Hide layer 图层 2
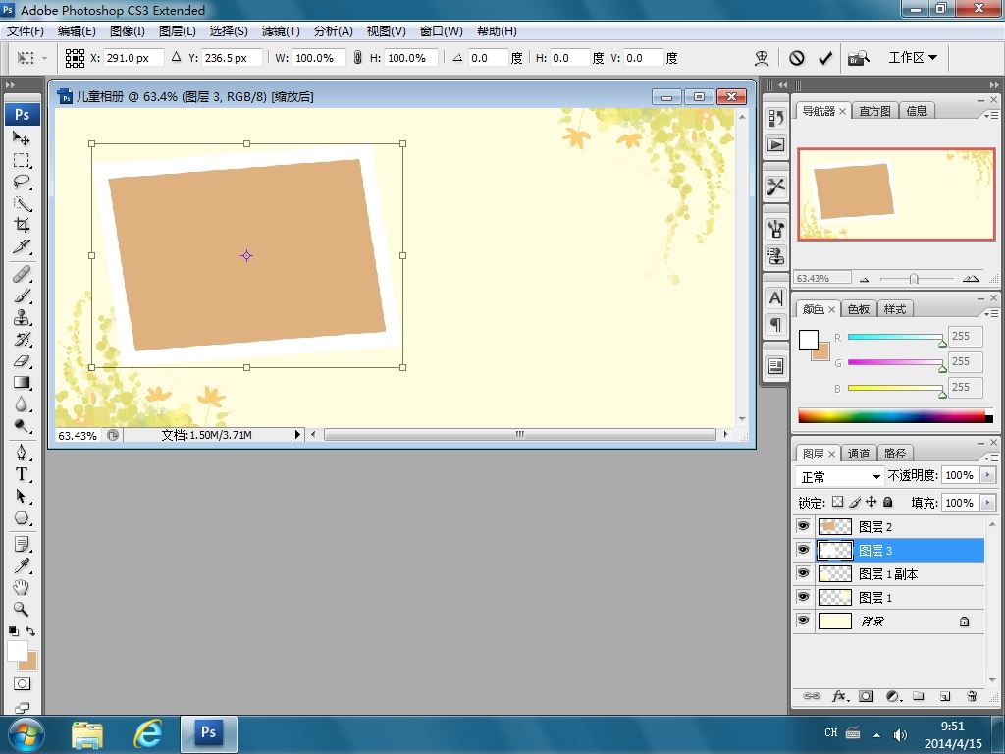Viewport: 1005px width, 754px height. pyautogui.click(x=803, y=526)
